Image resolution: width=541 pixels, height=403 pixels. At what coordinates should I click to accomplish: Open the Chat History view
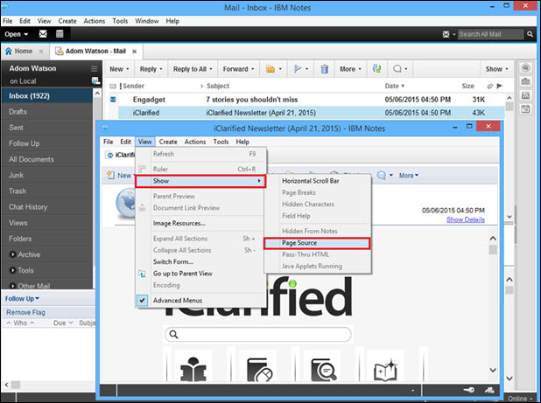tap(47, 206)
